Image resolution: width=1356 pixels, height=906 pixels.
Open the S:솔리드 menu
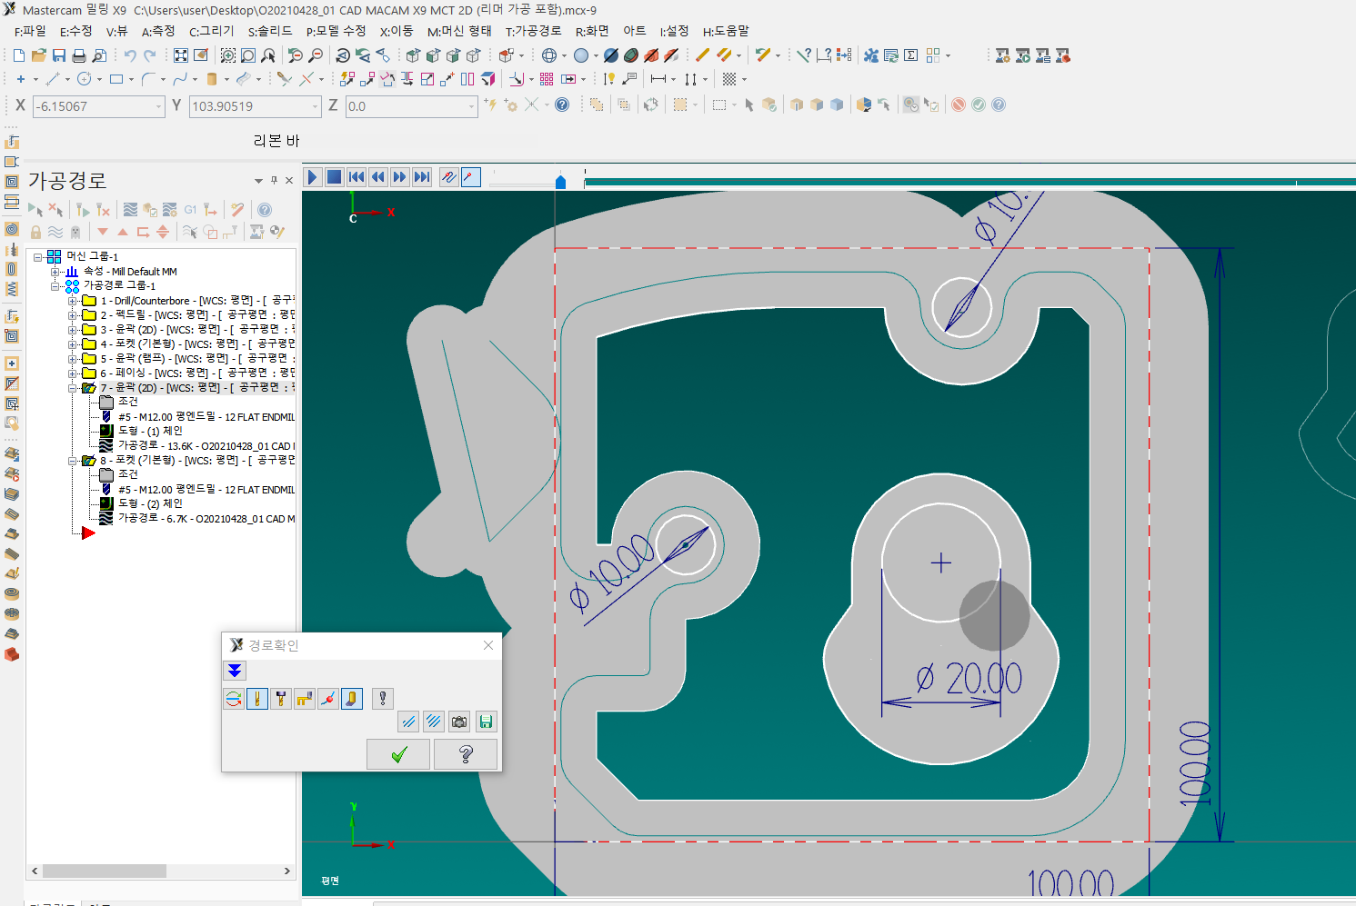[x=270, y=32]
